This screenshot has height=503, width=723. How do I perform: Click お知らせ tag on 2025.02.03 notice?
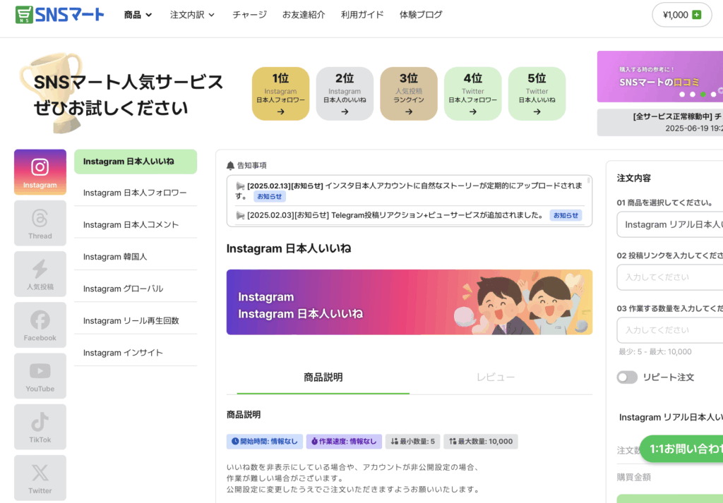(x=566, y=215)
